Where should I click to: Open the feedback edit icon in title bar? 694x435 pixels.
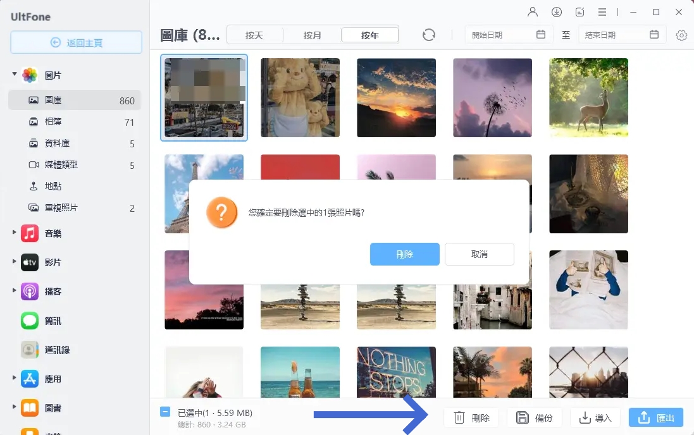[x=579, y=11]
